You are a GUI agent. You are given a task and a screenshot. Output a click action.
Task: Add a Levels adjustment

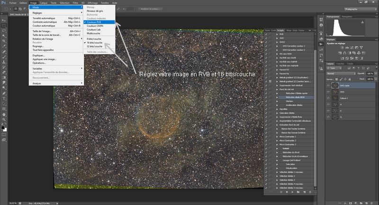347,47
